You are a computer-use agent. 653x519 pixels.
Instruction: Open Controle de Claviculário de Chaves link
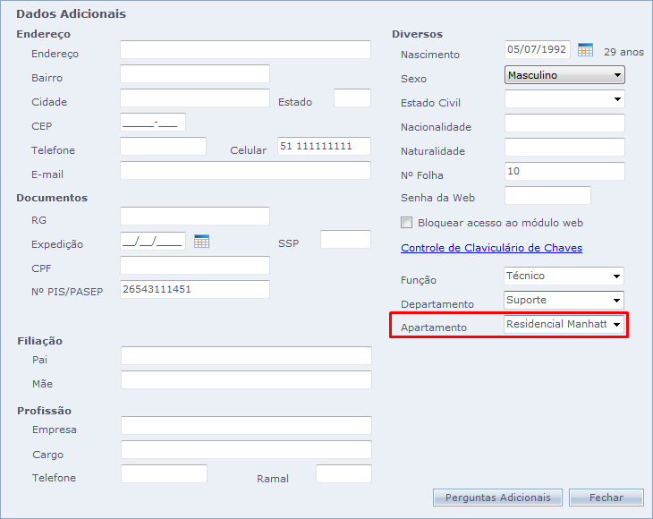(x=491, y=248)
